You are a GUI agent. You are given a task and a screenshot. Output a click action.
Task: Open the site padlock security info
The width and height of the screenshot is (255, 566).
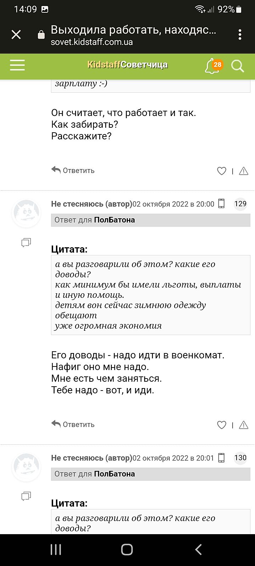[x=41, y=35]
